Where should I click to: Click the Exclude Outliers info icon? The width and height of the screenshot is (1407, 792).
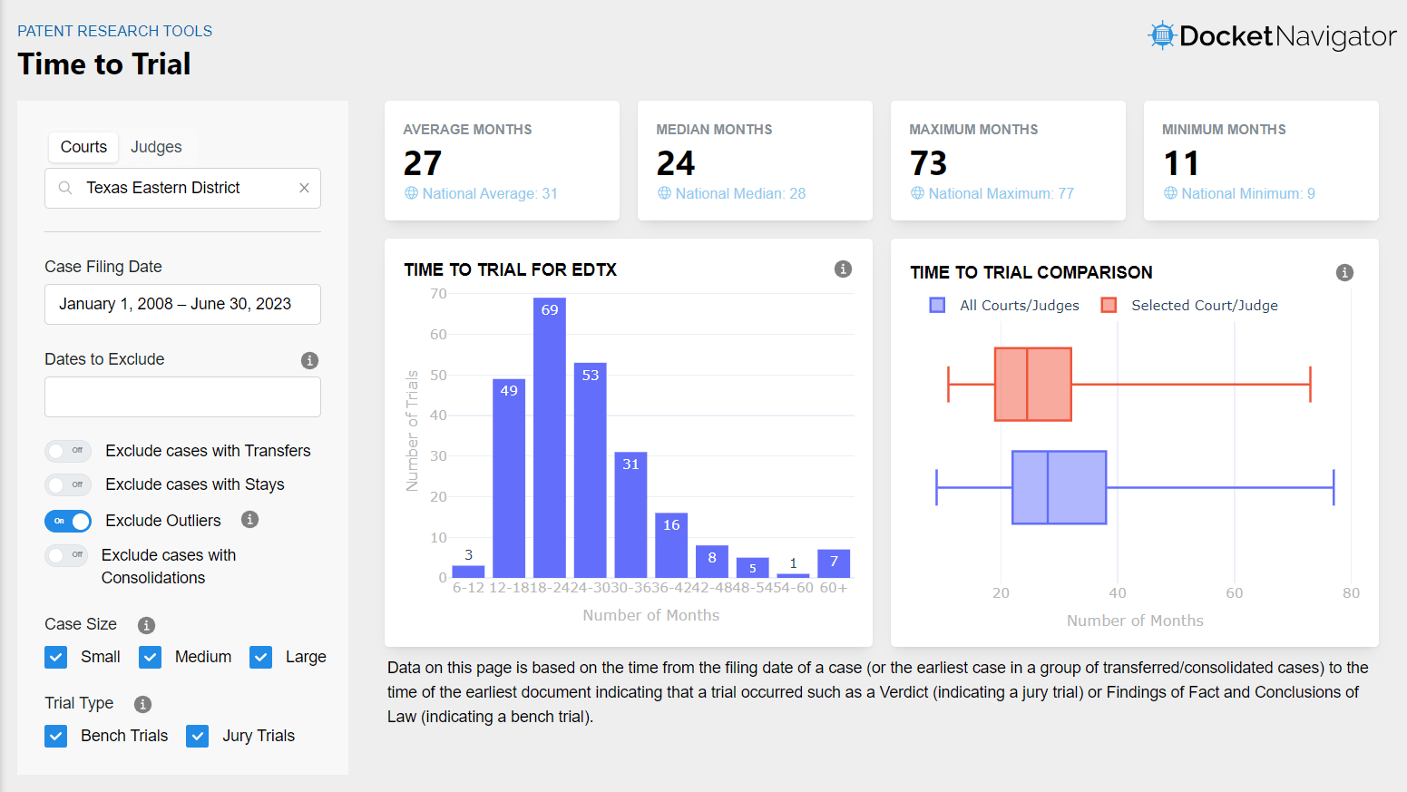[249, 520]
